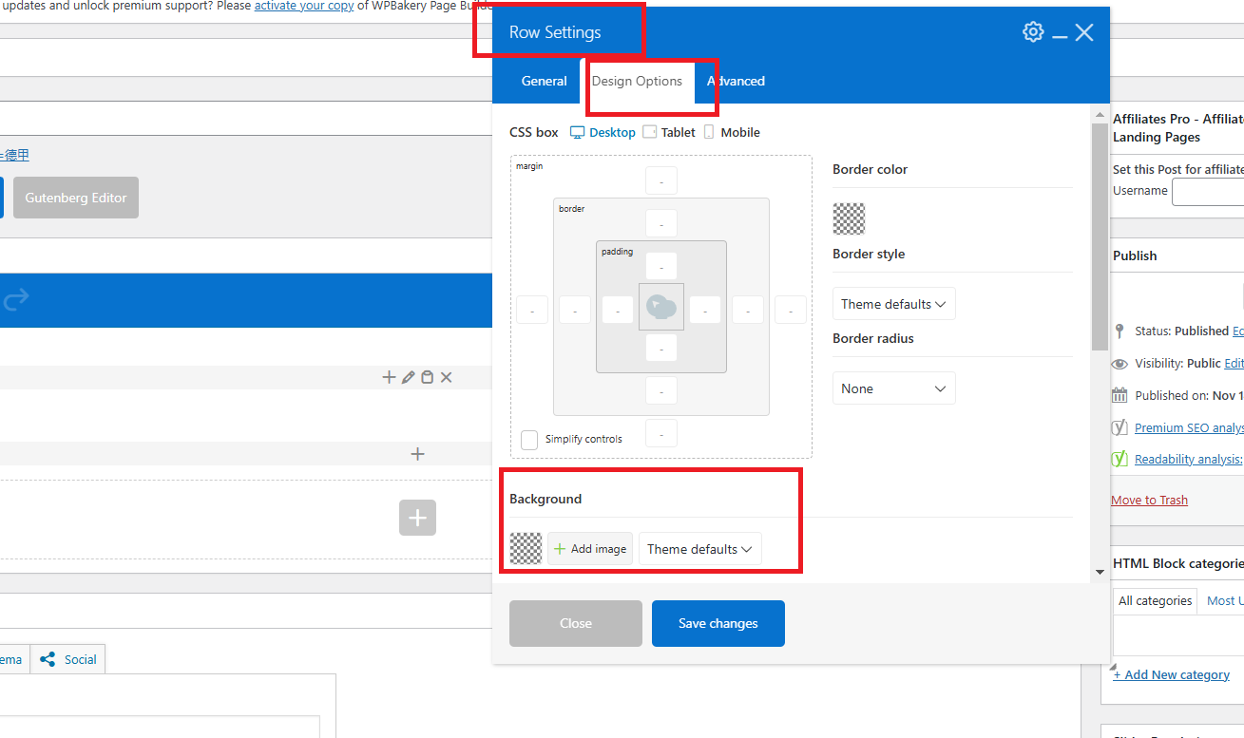Delete the row with its X icon
Image resolution: width=1244 pixels, height=738 pixels.
coord(447,377)
